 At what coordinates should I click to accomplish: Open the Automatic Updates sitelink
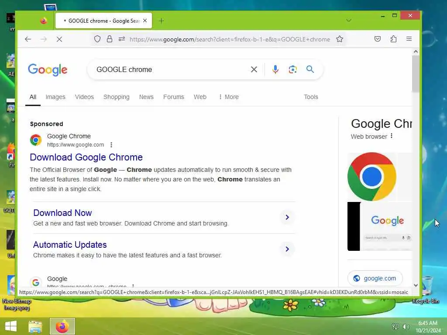pyautogui.click(x=70, y=245)
